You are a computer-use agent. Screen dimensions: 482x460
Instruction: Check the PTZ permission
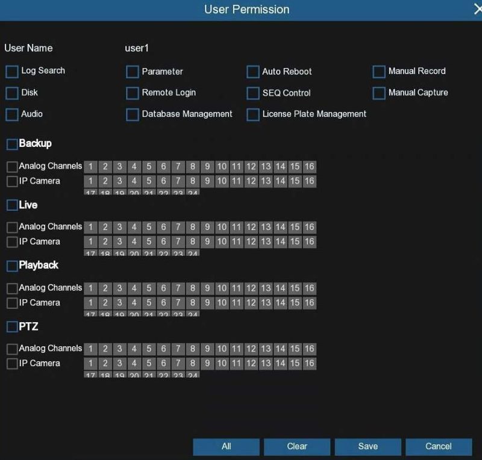pyautogui.click(x=11, y=326)
